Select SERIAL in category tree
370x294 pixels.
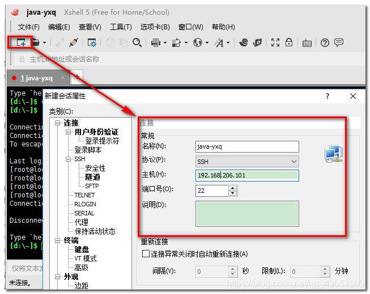(84, 213)
